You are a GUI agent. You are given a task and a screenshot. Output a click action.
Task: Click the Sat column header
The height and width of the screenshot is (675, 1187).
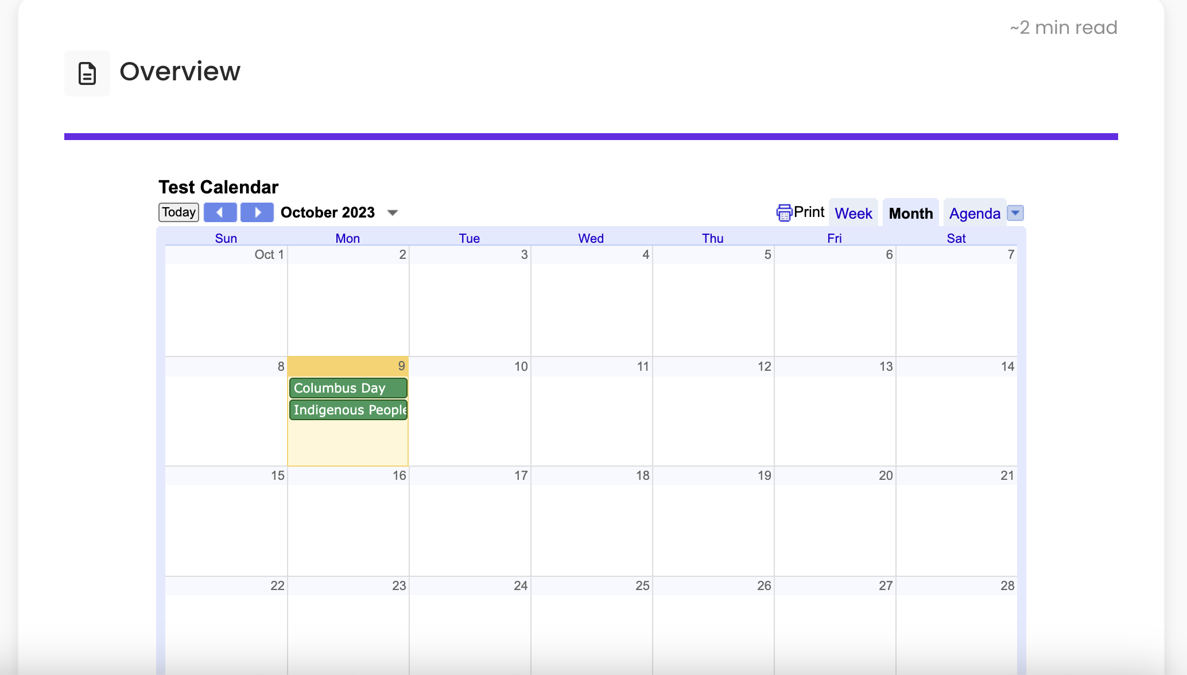click(956, 238)
